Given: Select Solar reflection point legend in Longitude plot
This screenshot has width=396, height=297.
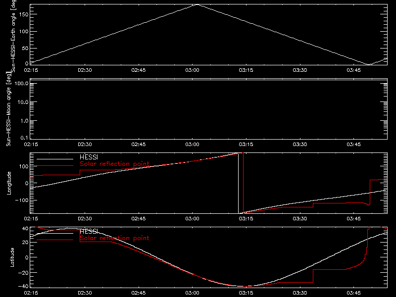Looking at the screenshot, I should 114,164.
